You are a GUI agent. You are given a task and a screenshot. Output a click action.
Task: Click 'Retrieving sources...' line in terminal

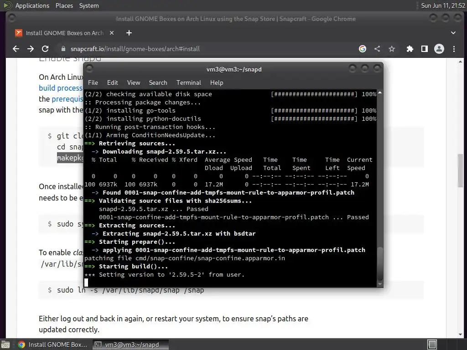(x=137, y=144)
